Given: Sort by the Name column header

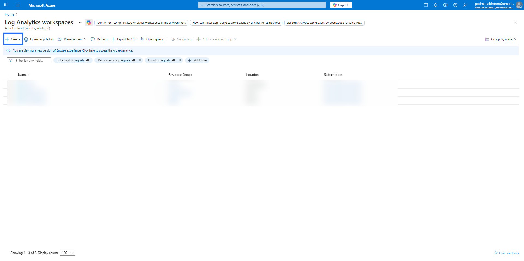Looking at the screenshot, I should point(22,75).
